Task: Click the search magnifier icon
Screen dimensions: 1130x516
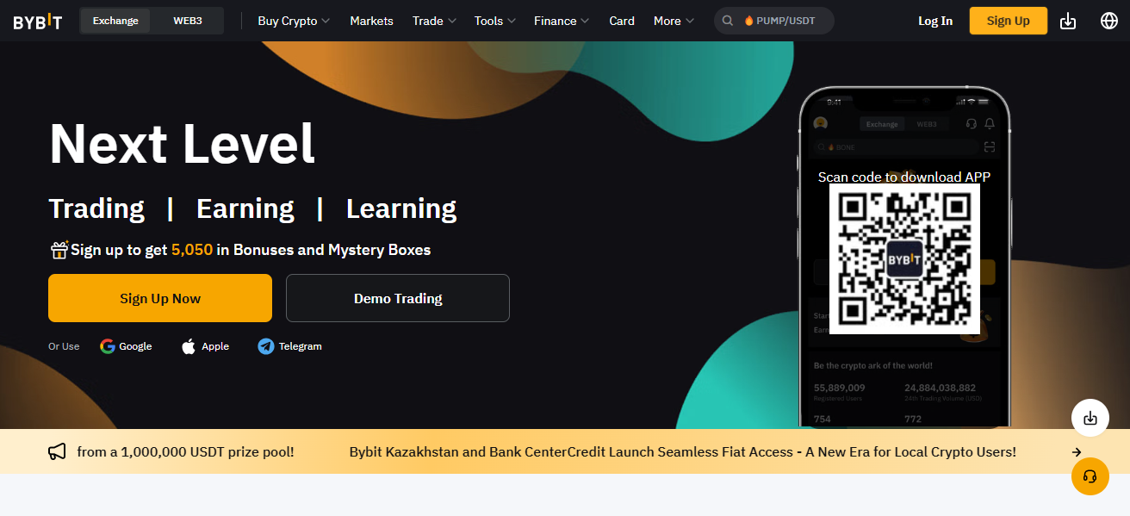Action: [x=728, y=21]
